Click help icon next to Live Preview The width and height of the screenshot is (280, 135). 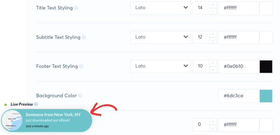pyautogui.click(x=36, y=104)
